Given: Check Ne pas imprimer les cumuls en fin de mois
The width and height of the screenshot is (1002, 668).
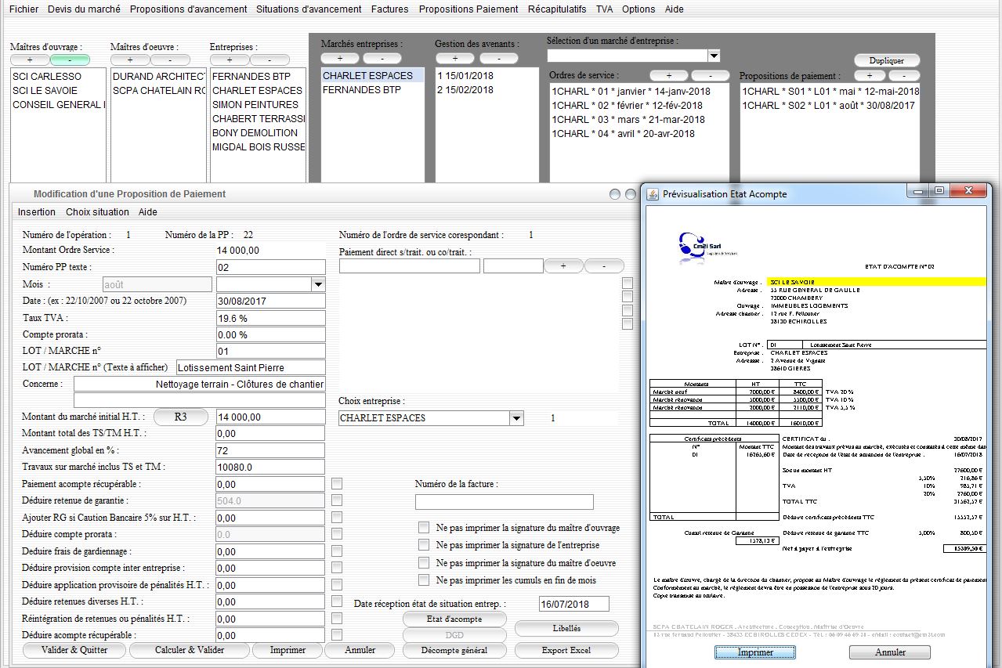Looking at the screenshot, I should click(424, 580).
